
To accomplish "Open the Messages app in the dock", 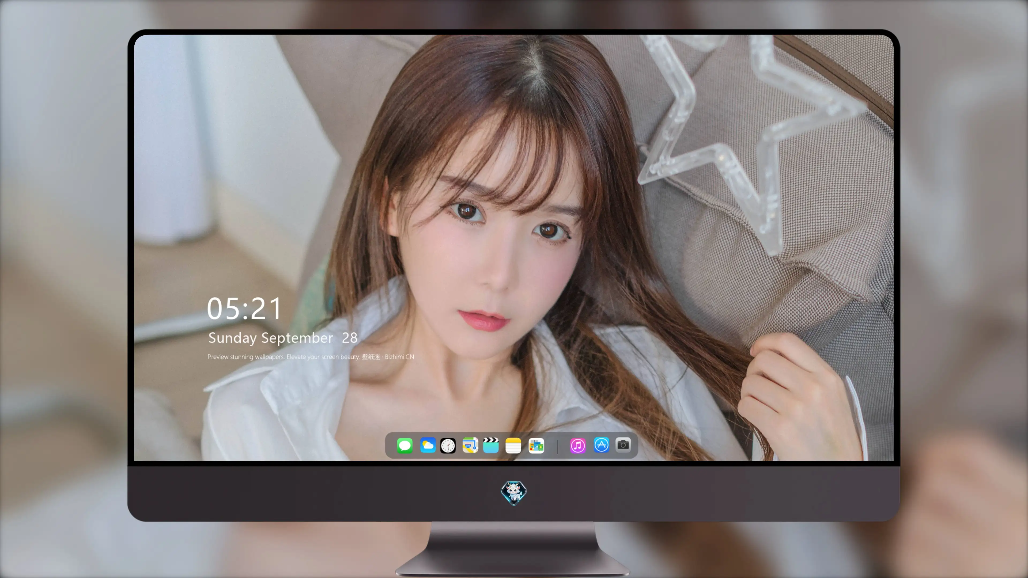I will tap(405, 445).
